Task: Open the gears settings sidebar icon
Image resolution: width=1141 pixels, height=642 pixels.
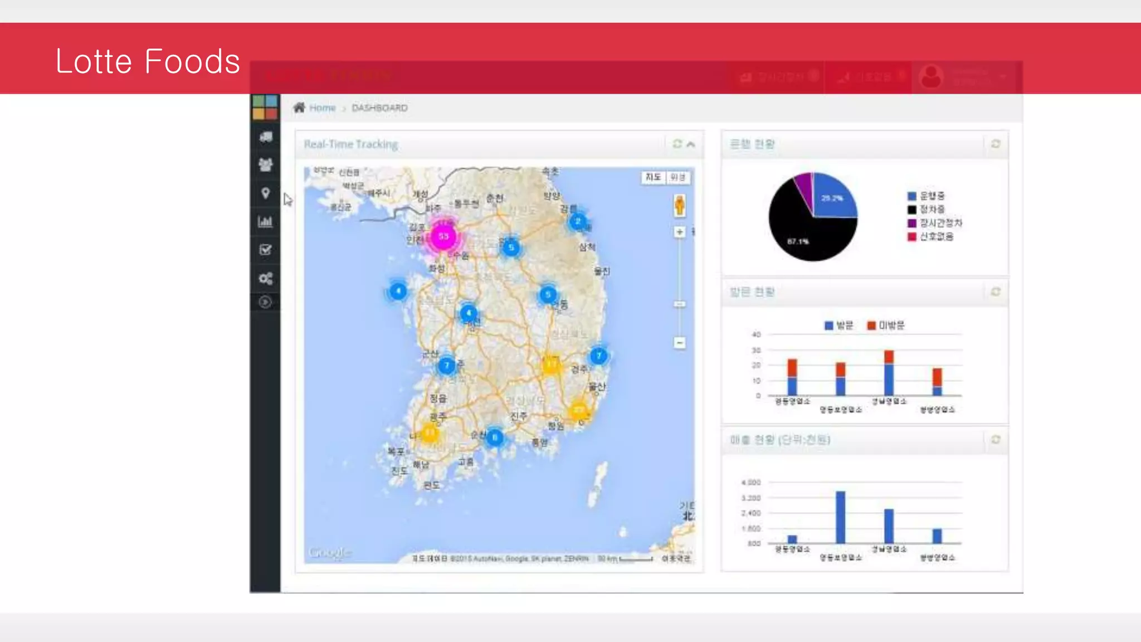Action: (x=266, y=278)
